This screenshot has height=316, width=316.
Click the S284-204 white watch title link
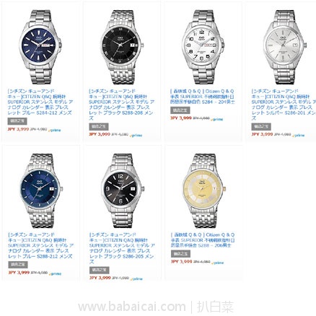point(203,97)
